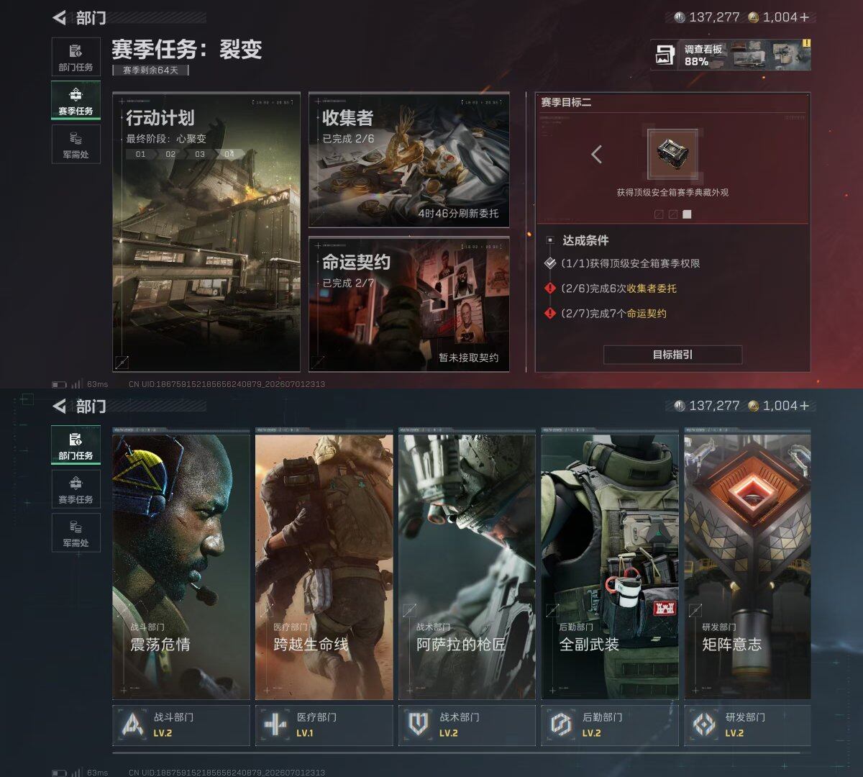Select highlighted 部门任务 sidebar icon on department cards screen
863x777 pixels.
pos(76,445)
